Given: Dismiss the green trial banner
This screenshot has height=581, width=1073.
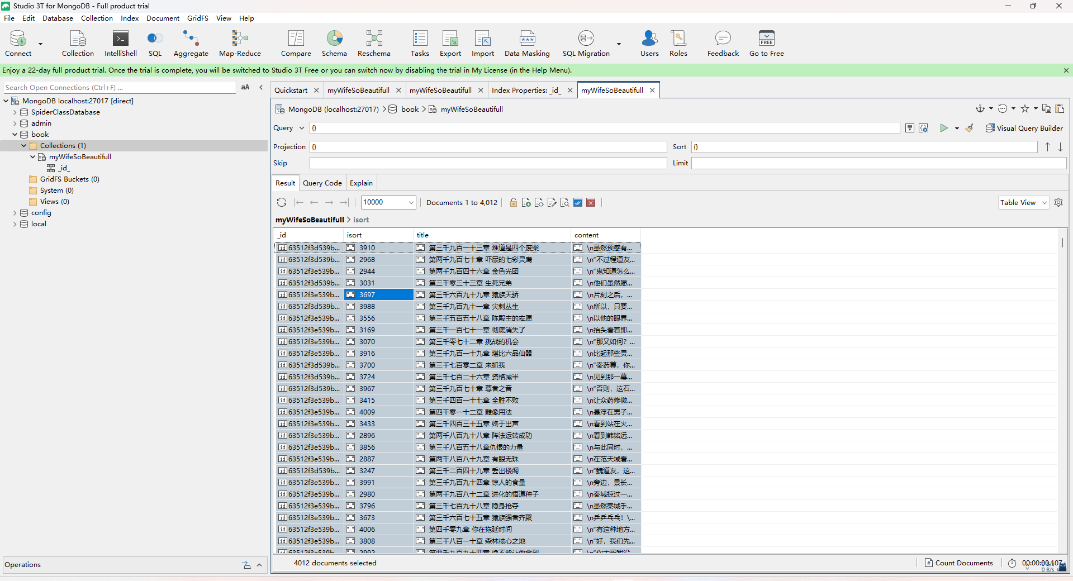Looking at the screenshot, I should [x=1066, y=70].
